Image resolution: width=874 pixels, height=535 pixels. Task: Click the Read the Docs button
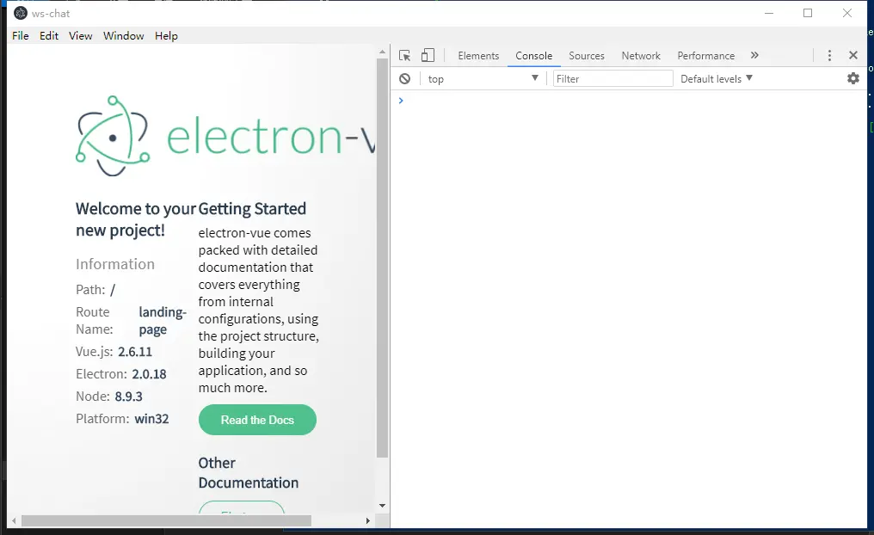(257, 420)
